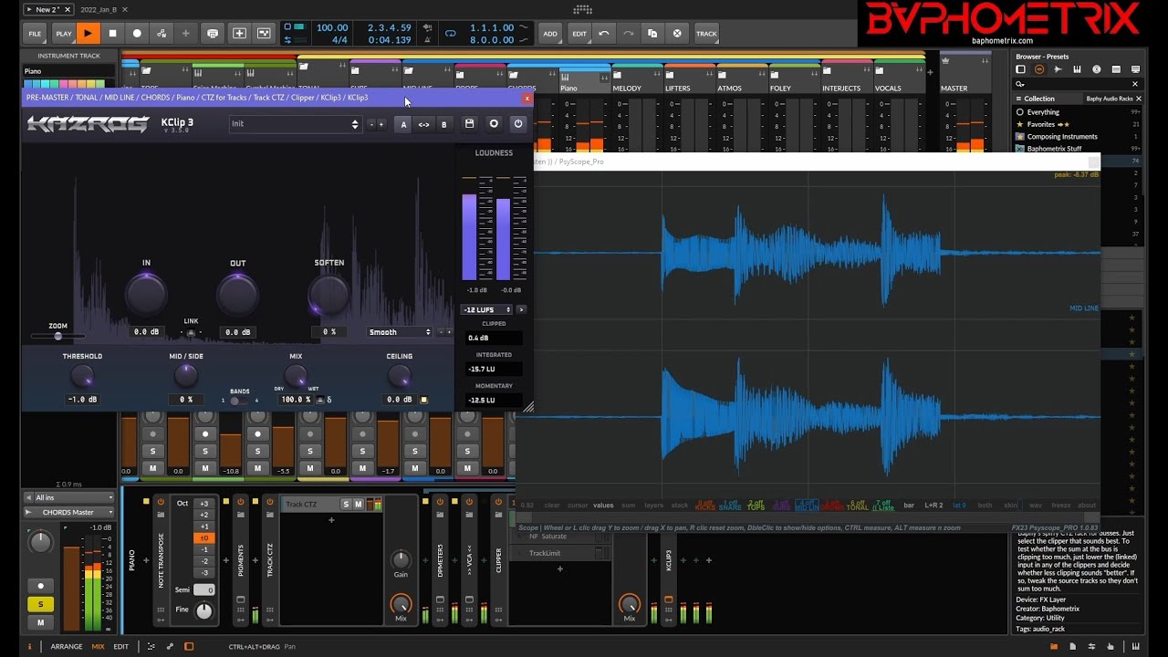The image size is (1168, 657).
Task: Redo the undone action
Action: coord(628,34)
